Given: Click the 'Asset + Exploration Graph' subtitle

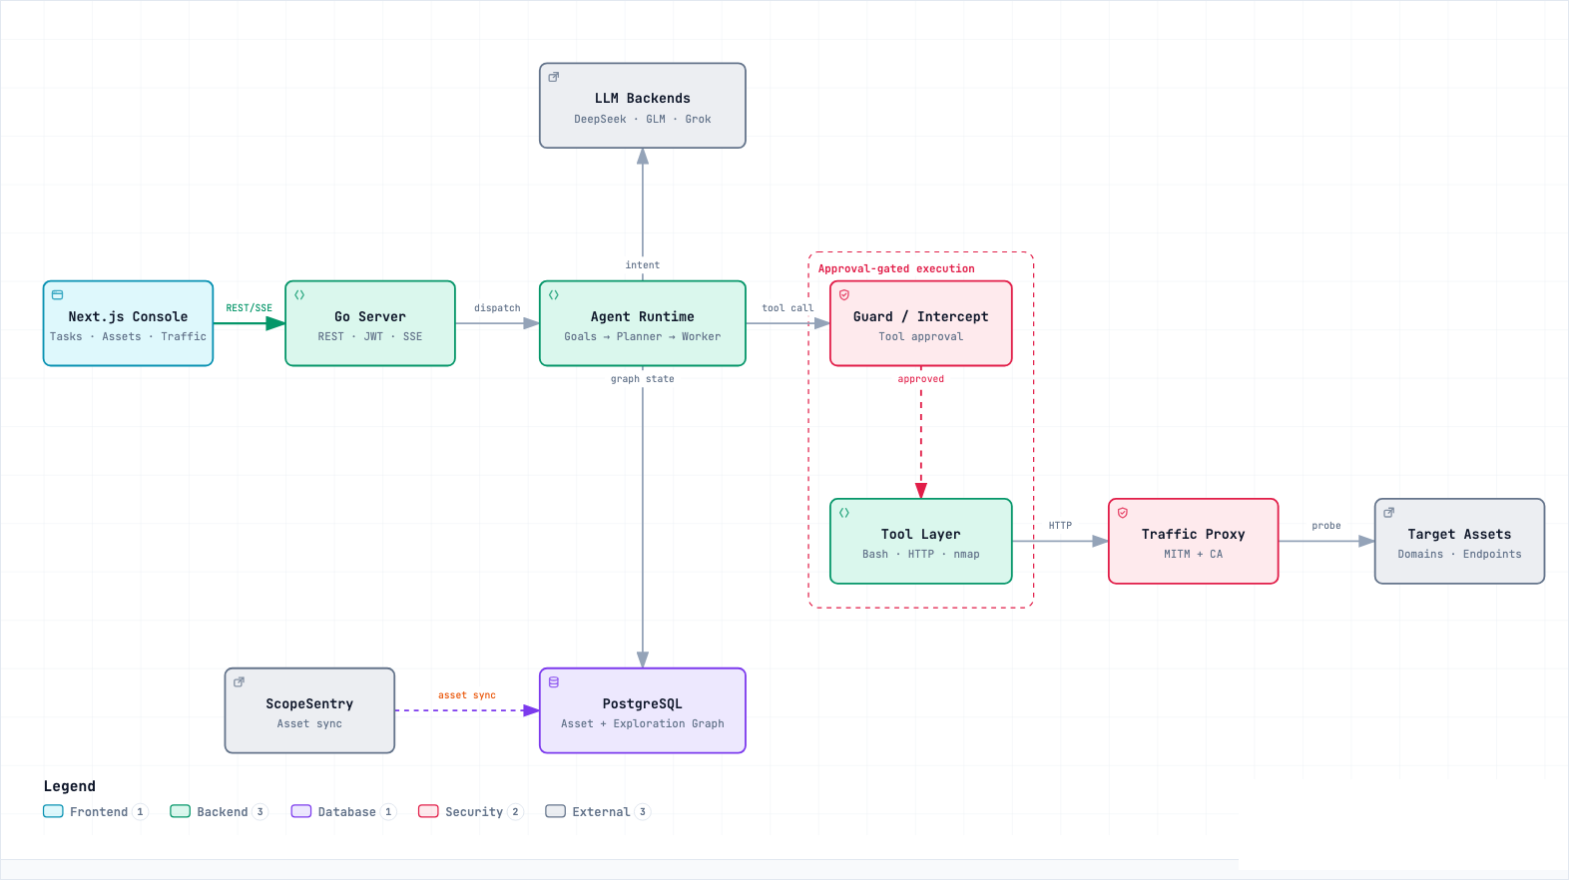Looking at the screenshot, I should tap(643, 723).
